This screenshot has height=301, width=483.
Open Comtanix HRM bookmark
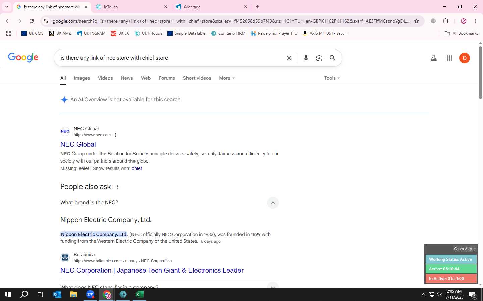coord(228,33)
